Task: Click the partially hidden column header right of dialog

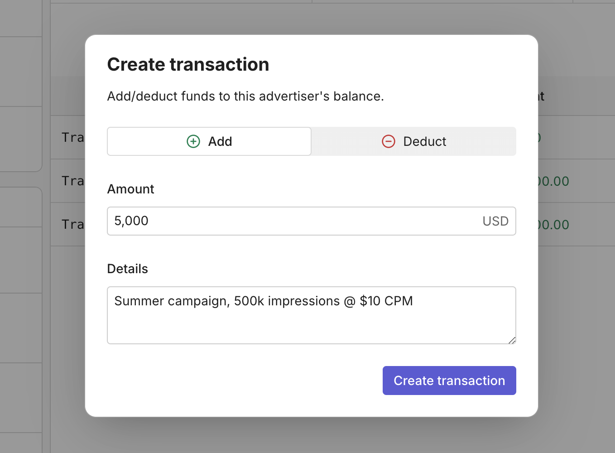Action: (x=541, y=96)
